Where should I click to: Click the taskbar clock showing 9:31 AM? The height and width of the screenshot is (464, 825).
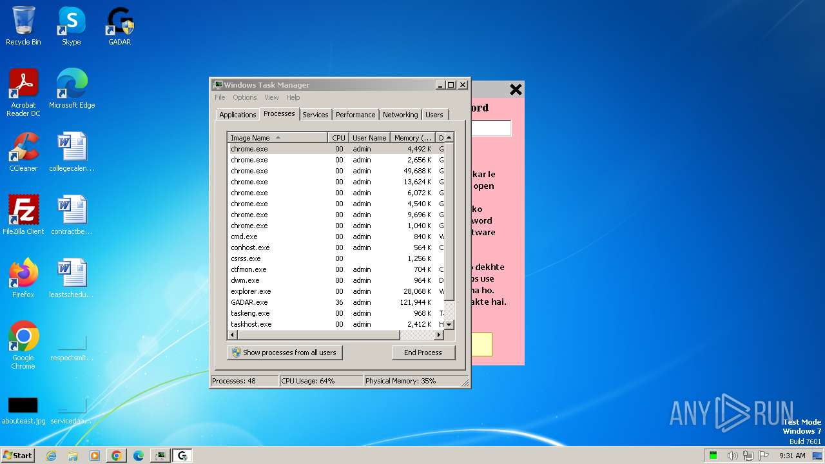pyautogui.click(x=792, y=456)
